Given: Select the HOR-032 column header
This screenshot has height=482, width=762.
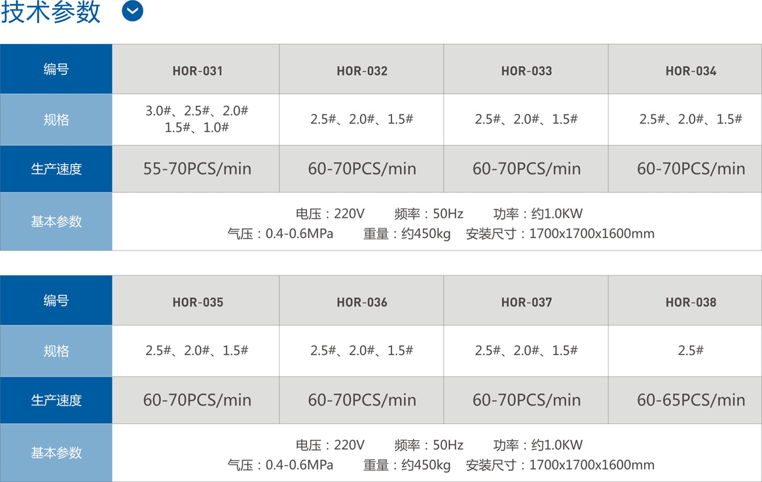Looking at the screenshot, I should click(x=361, y=69).
